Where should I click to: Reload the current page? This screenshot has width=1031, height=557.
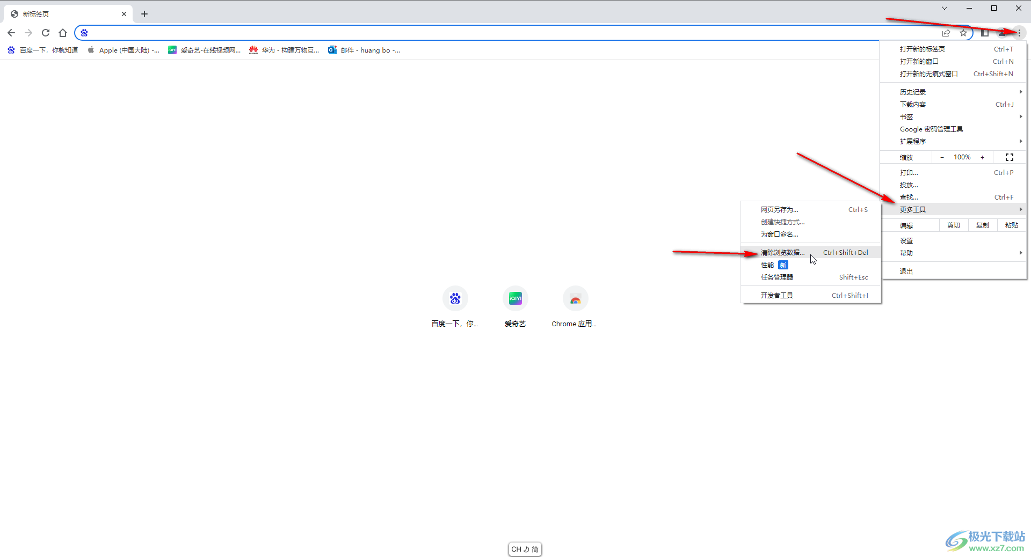[46, 33]
